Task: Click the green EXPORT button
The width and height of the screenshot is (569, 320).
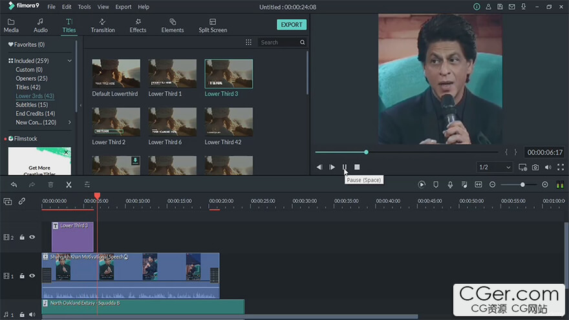Action: 292,25
